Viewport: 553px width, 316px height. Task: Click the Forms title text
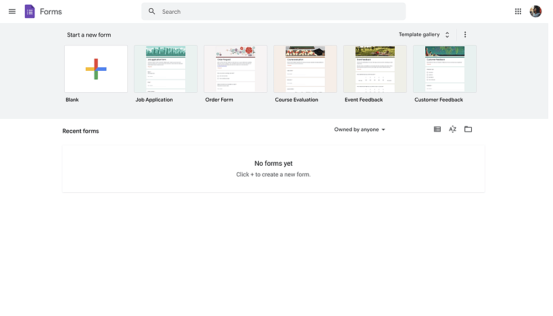pos(51,12)
